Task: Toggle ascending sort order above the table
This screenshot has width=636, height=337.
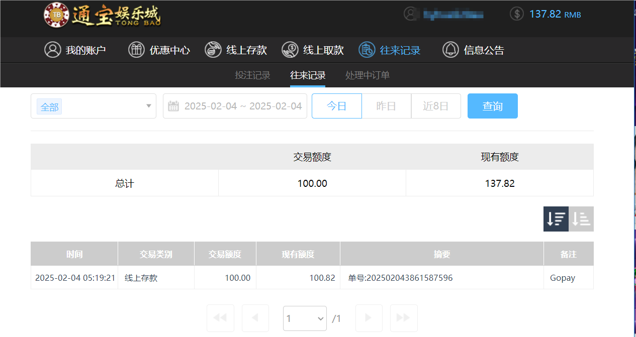Action: pos(581,218)
